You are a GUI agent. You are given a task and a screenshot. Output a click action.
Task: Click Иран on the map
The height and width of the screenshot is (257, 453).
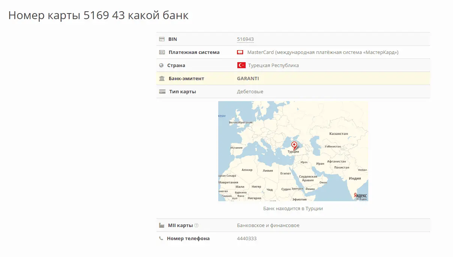[320, 164]
